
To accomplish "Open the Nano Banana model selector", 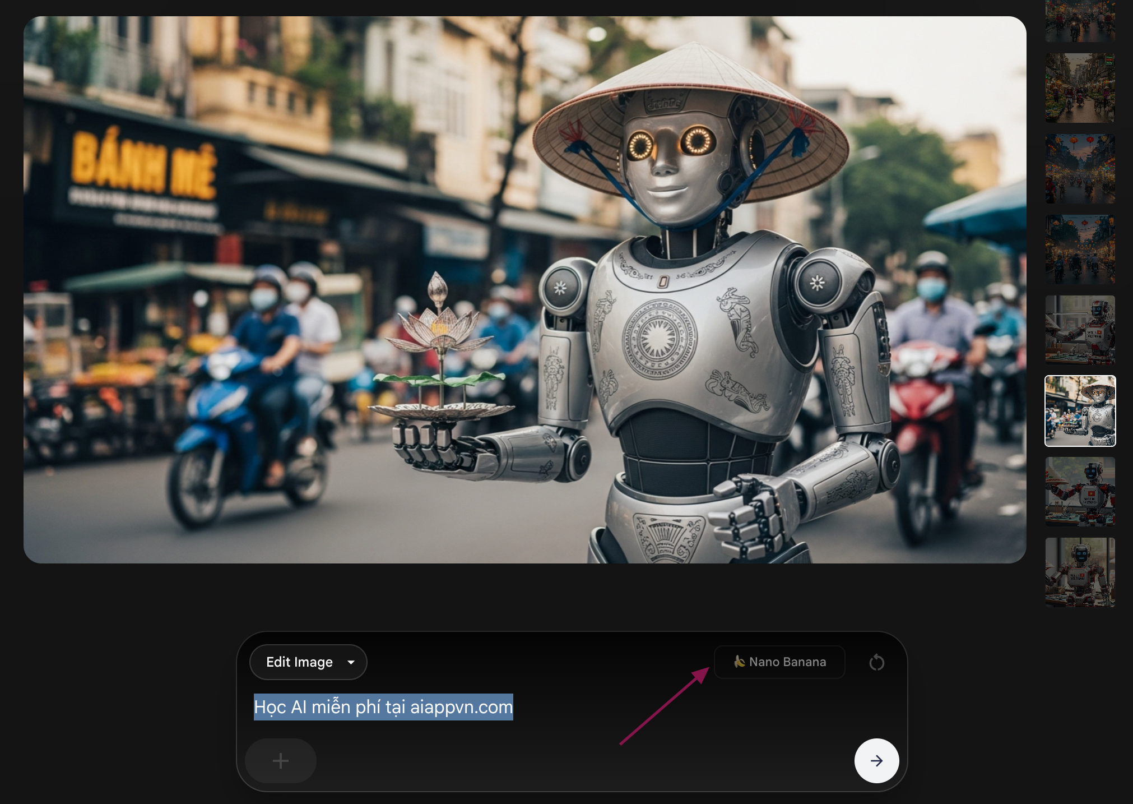I will point(779,662).
